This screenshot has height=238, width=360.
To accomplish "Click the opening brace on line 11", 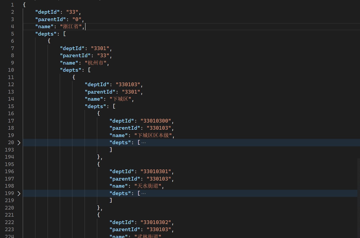I will [74, 77].
